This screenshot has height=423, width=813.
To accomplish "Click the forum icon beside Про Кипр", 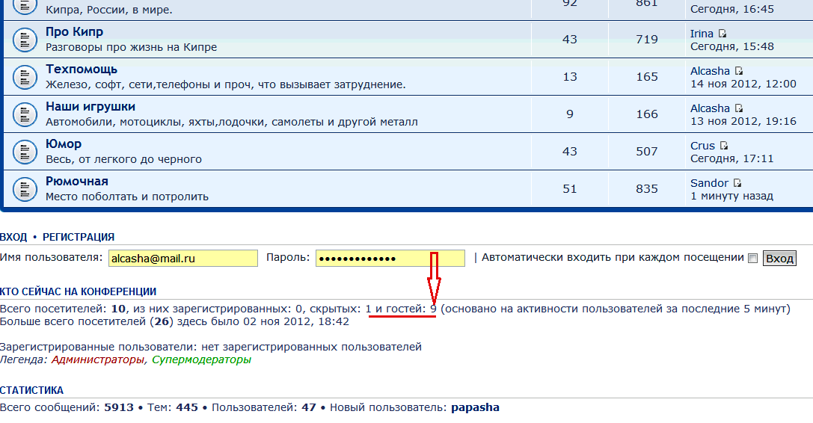I will click(25, 39).
